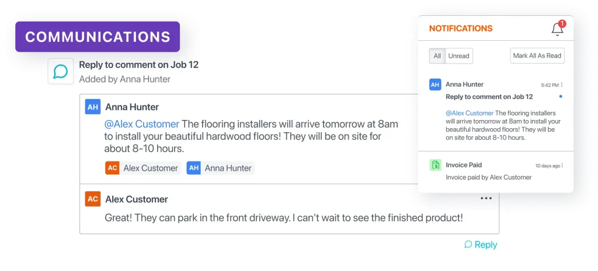Click the AC avatar beside Alex Customer's reply

[x=92, y=199]
